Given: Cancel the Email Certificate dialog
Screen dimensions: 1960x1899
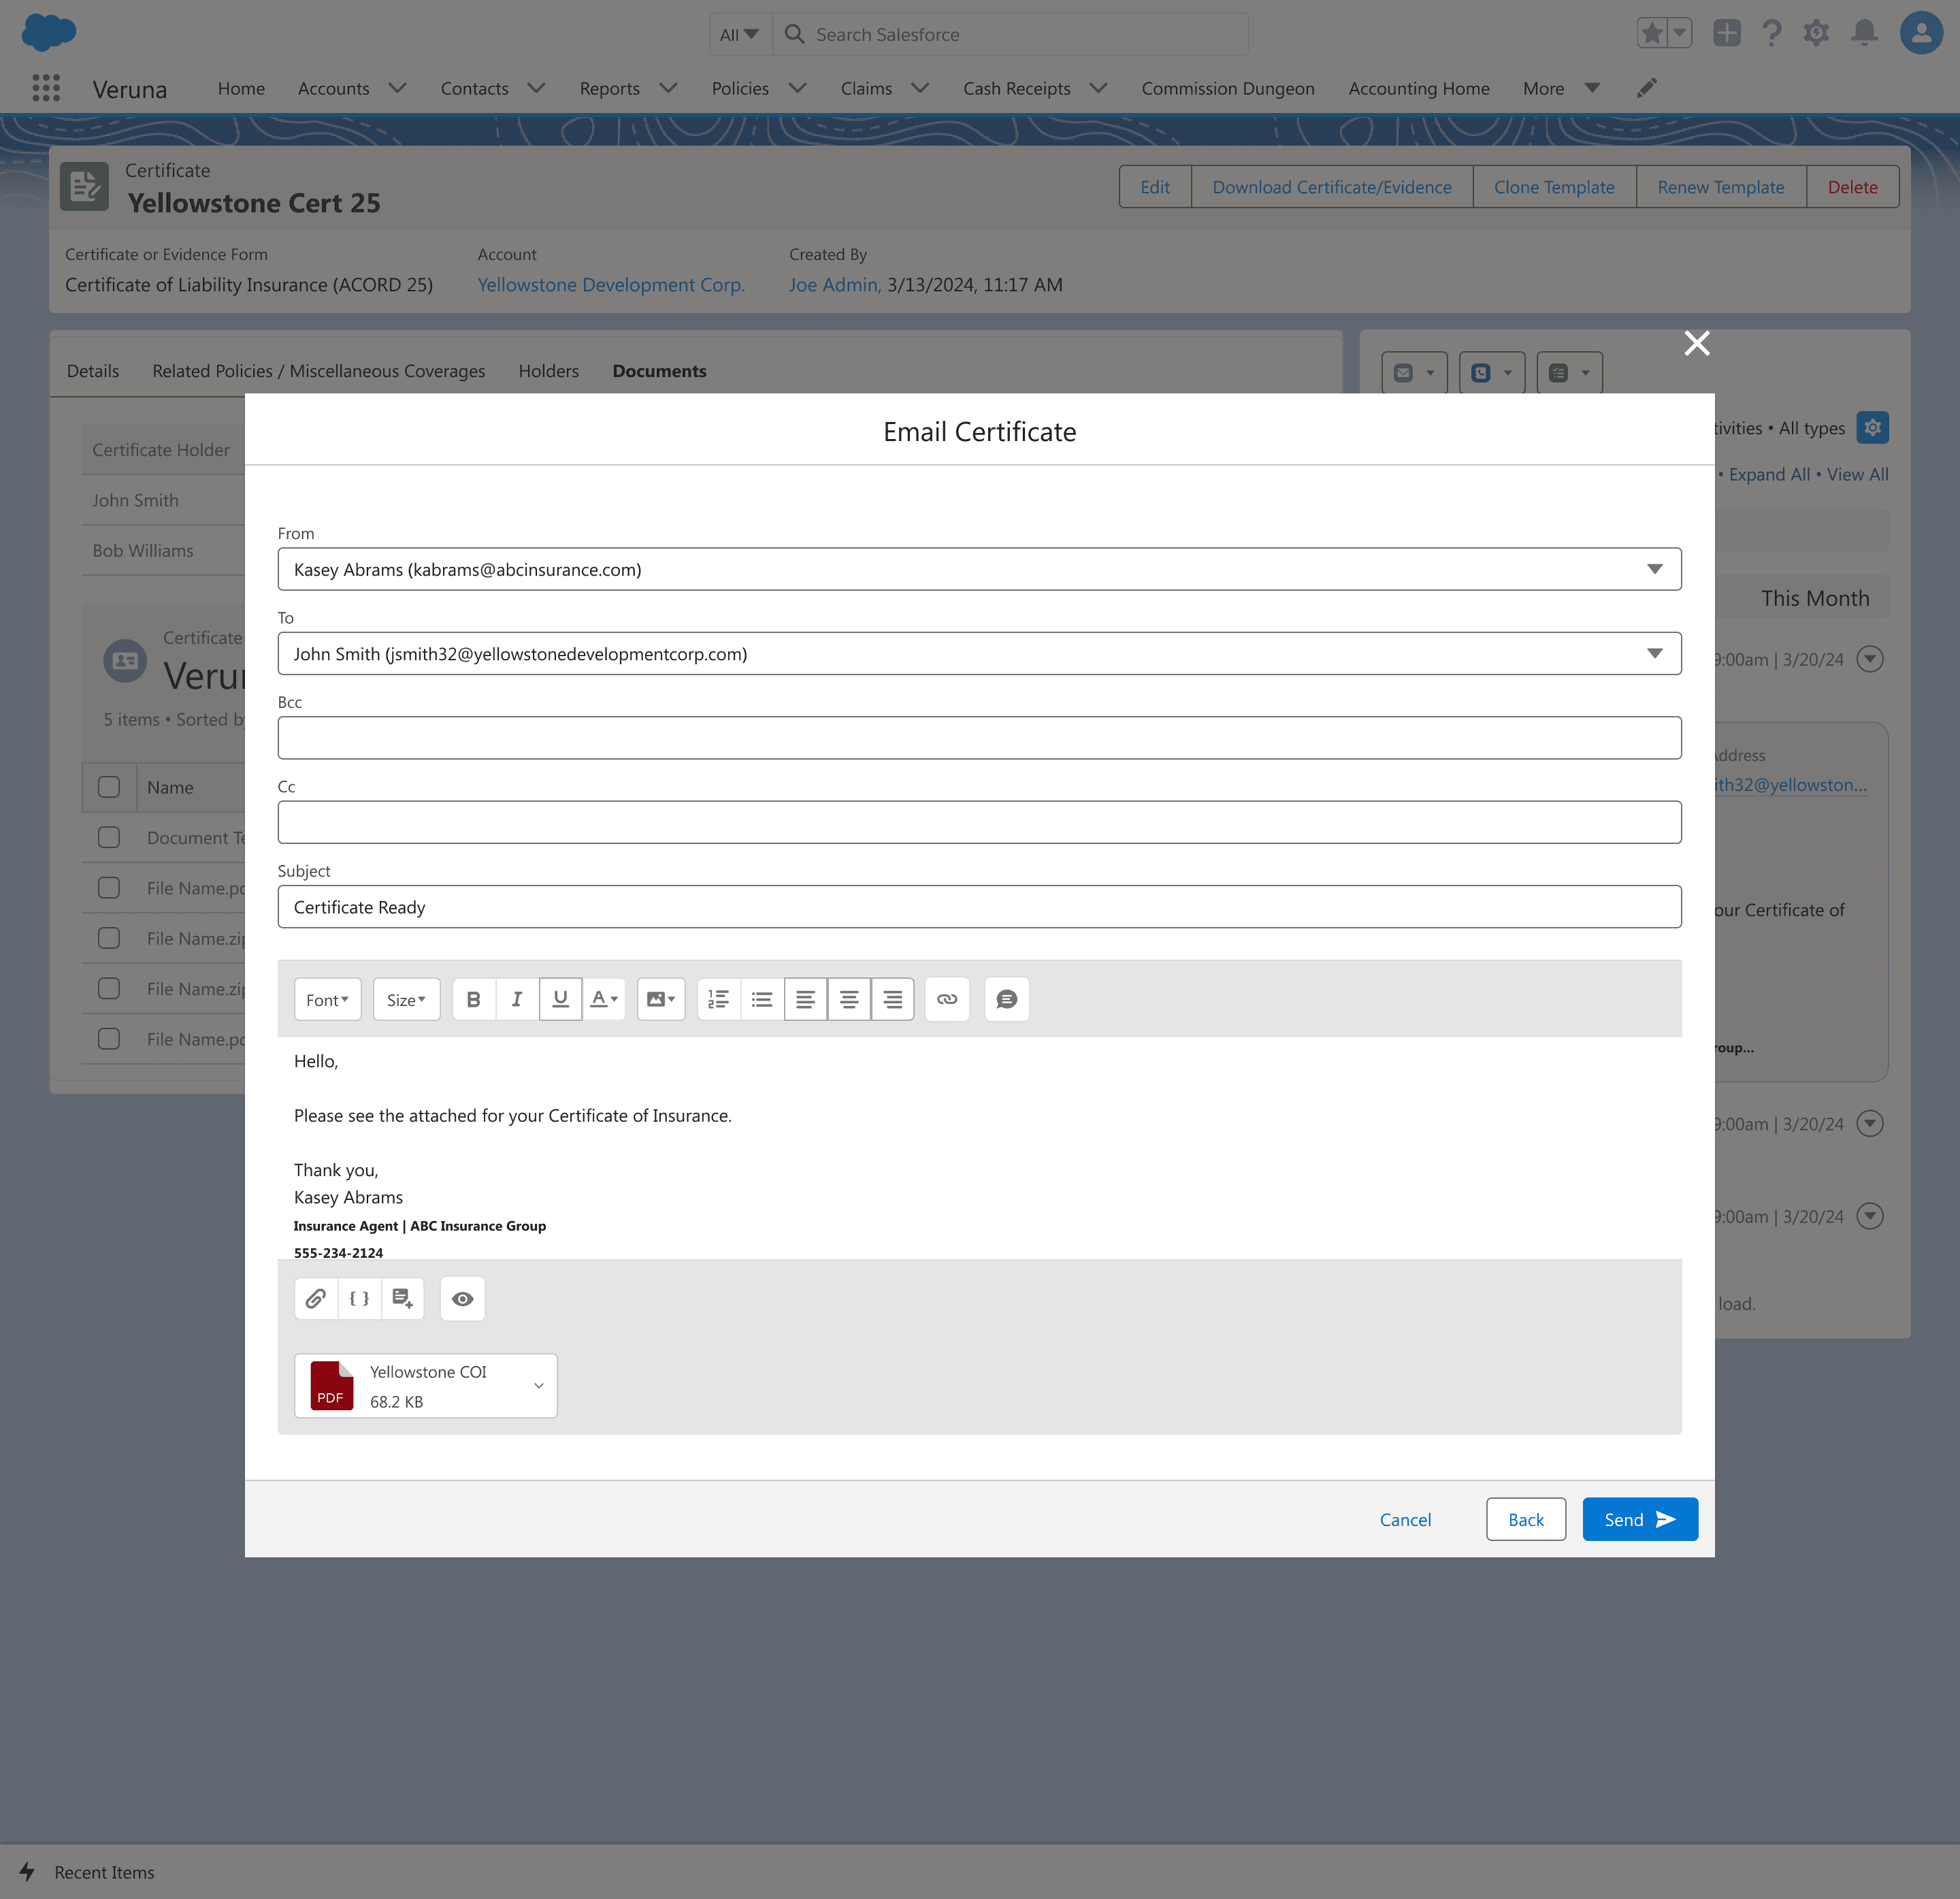Looking at the screenshot, I should pos(1405,1519).
